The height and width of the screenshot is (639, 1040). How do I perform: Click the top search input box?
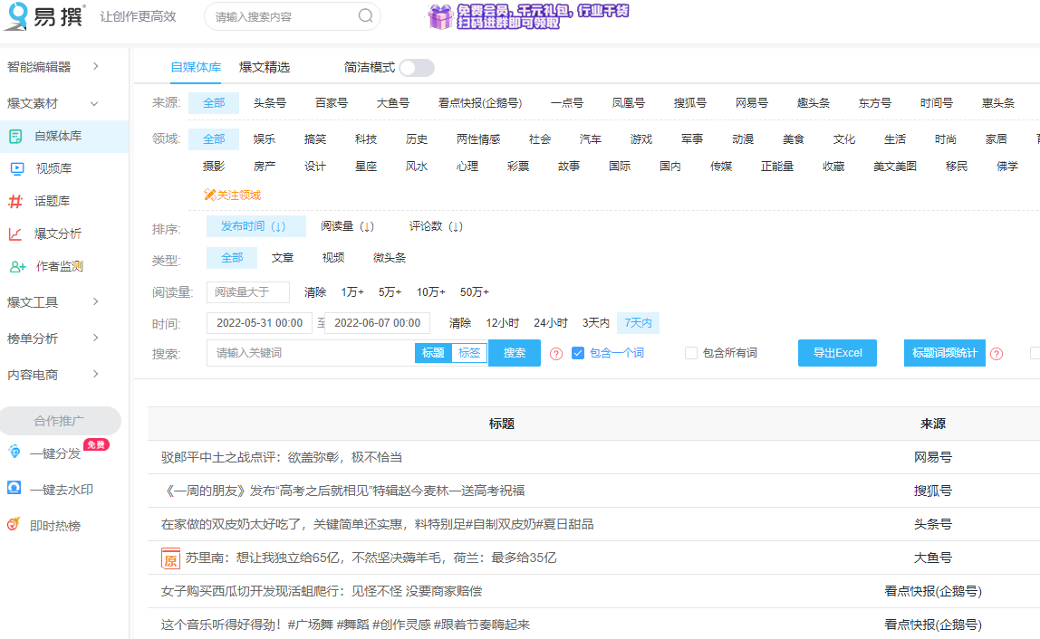(293, 16)
